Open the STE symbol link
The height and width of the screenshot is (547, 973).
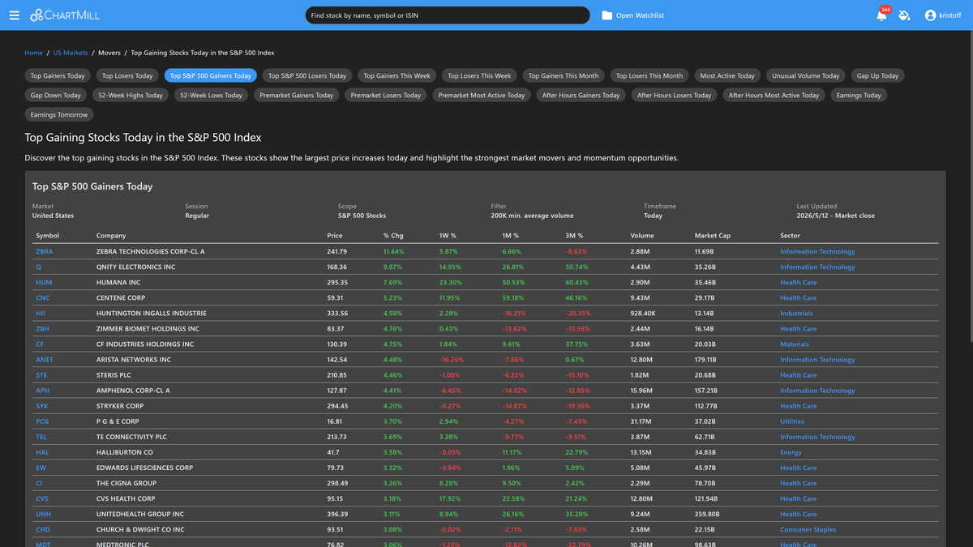tap(41, 375)
